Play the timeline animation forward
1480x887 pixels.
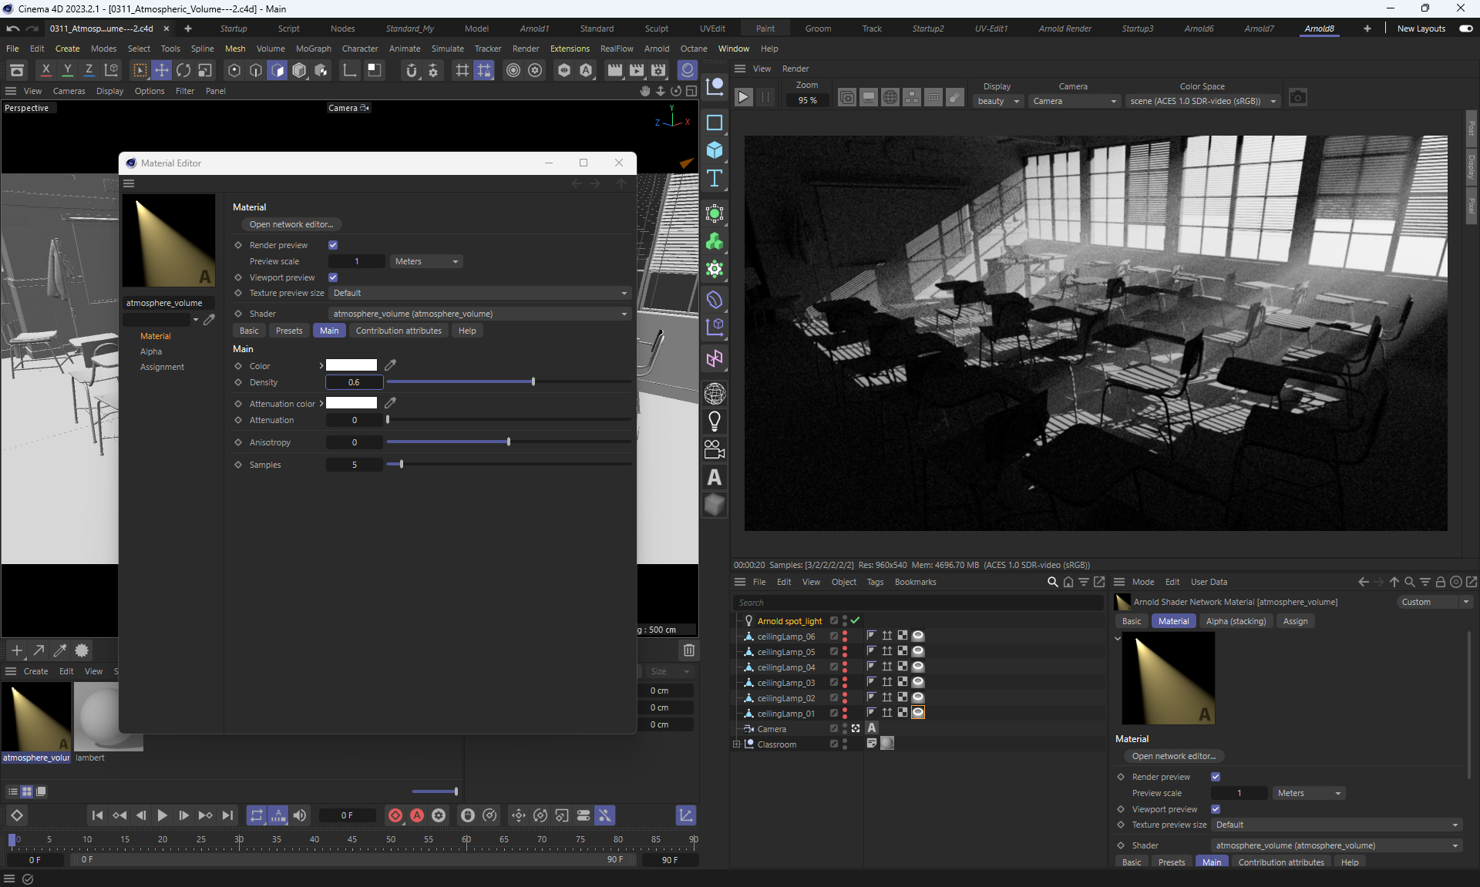pyautogui.click(x=162, y=815)
